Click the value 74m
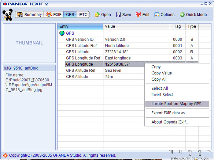214x160 pixels. click(x=109, y=77)
